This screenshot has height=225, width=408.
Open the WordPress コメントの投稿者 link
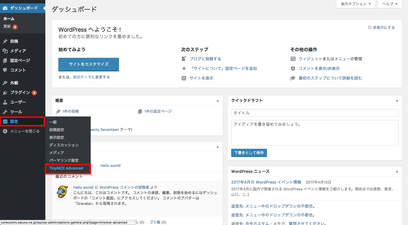point(124,187)
